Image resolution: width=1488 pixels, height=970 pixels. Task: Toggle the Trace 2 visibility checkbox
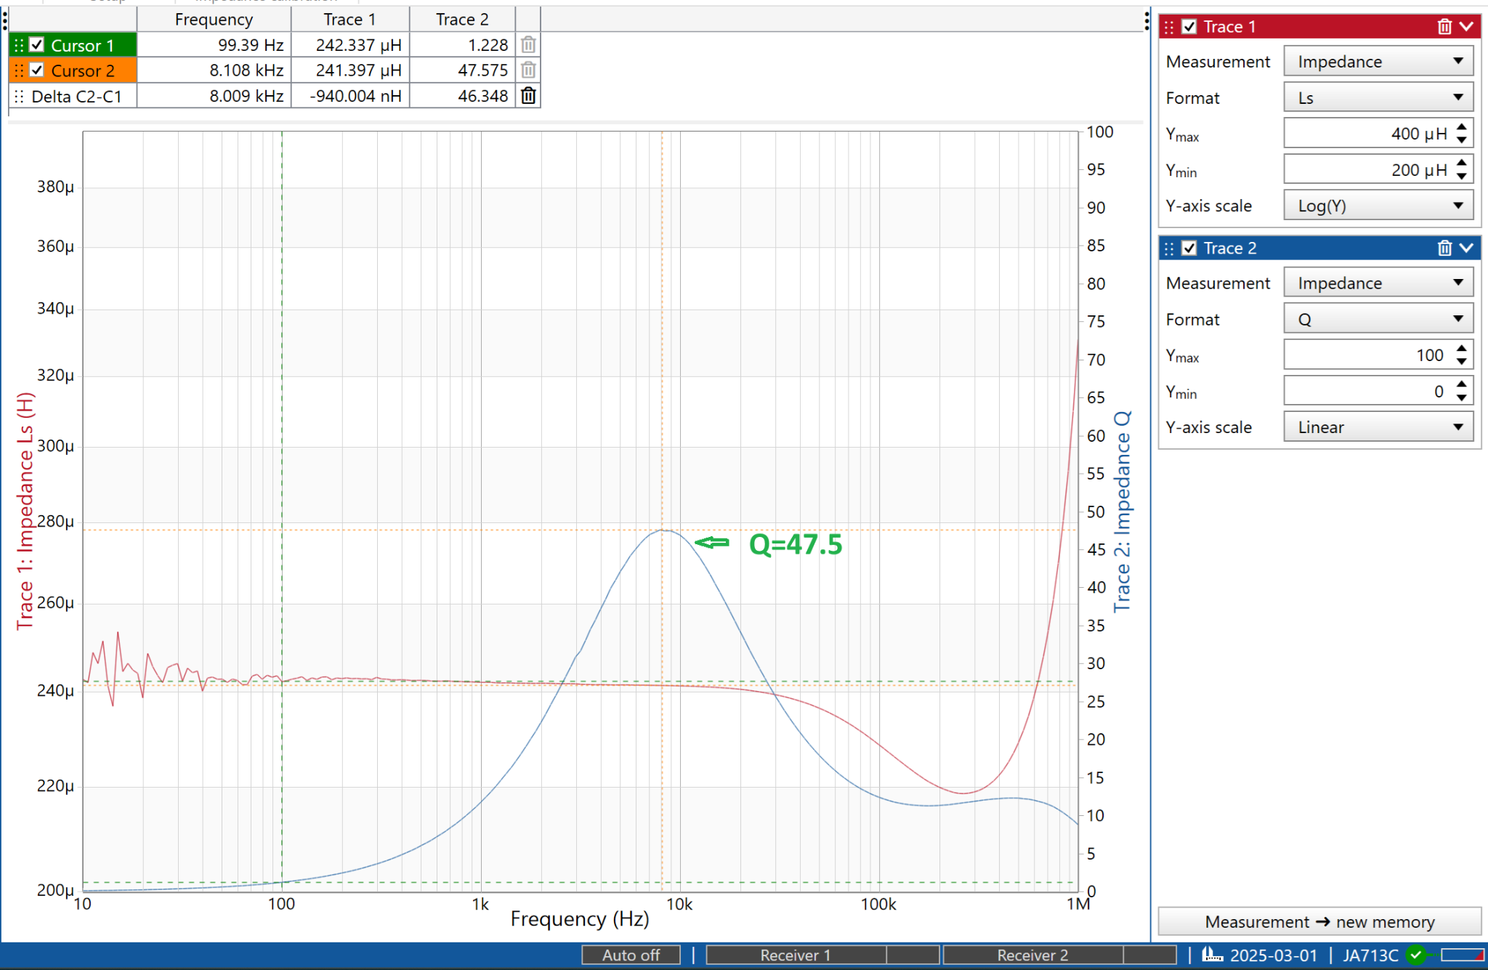[1189, 248]
